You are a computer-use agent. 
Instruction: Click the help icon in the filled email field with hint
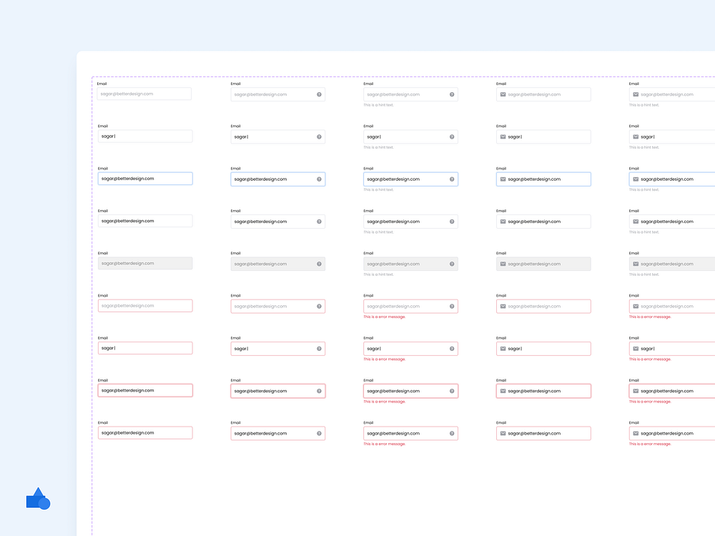point(452,222)
